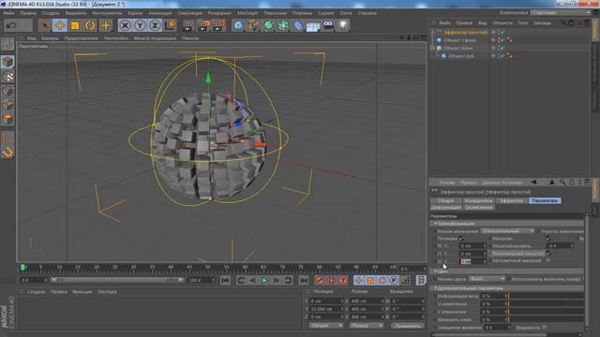Open the blue deformer objects icon
This screenshot has width=600, height=337.
298,25
